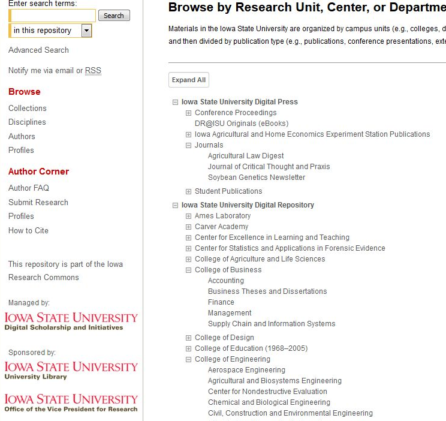Collapse the Journals tree node
Viewport: 446px width, 421px height.
pos(188,146)
